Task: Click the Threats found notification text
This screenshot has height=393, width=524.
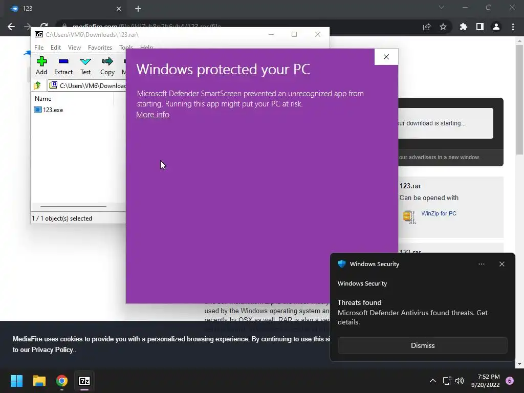Action: (x=359, y=302)
